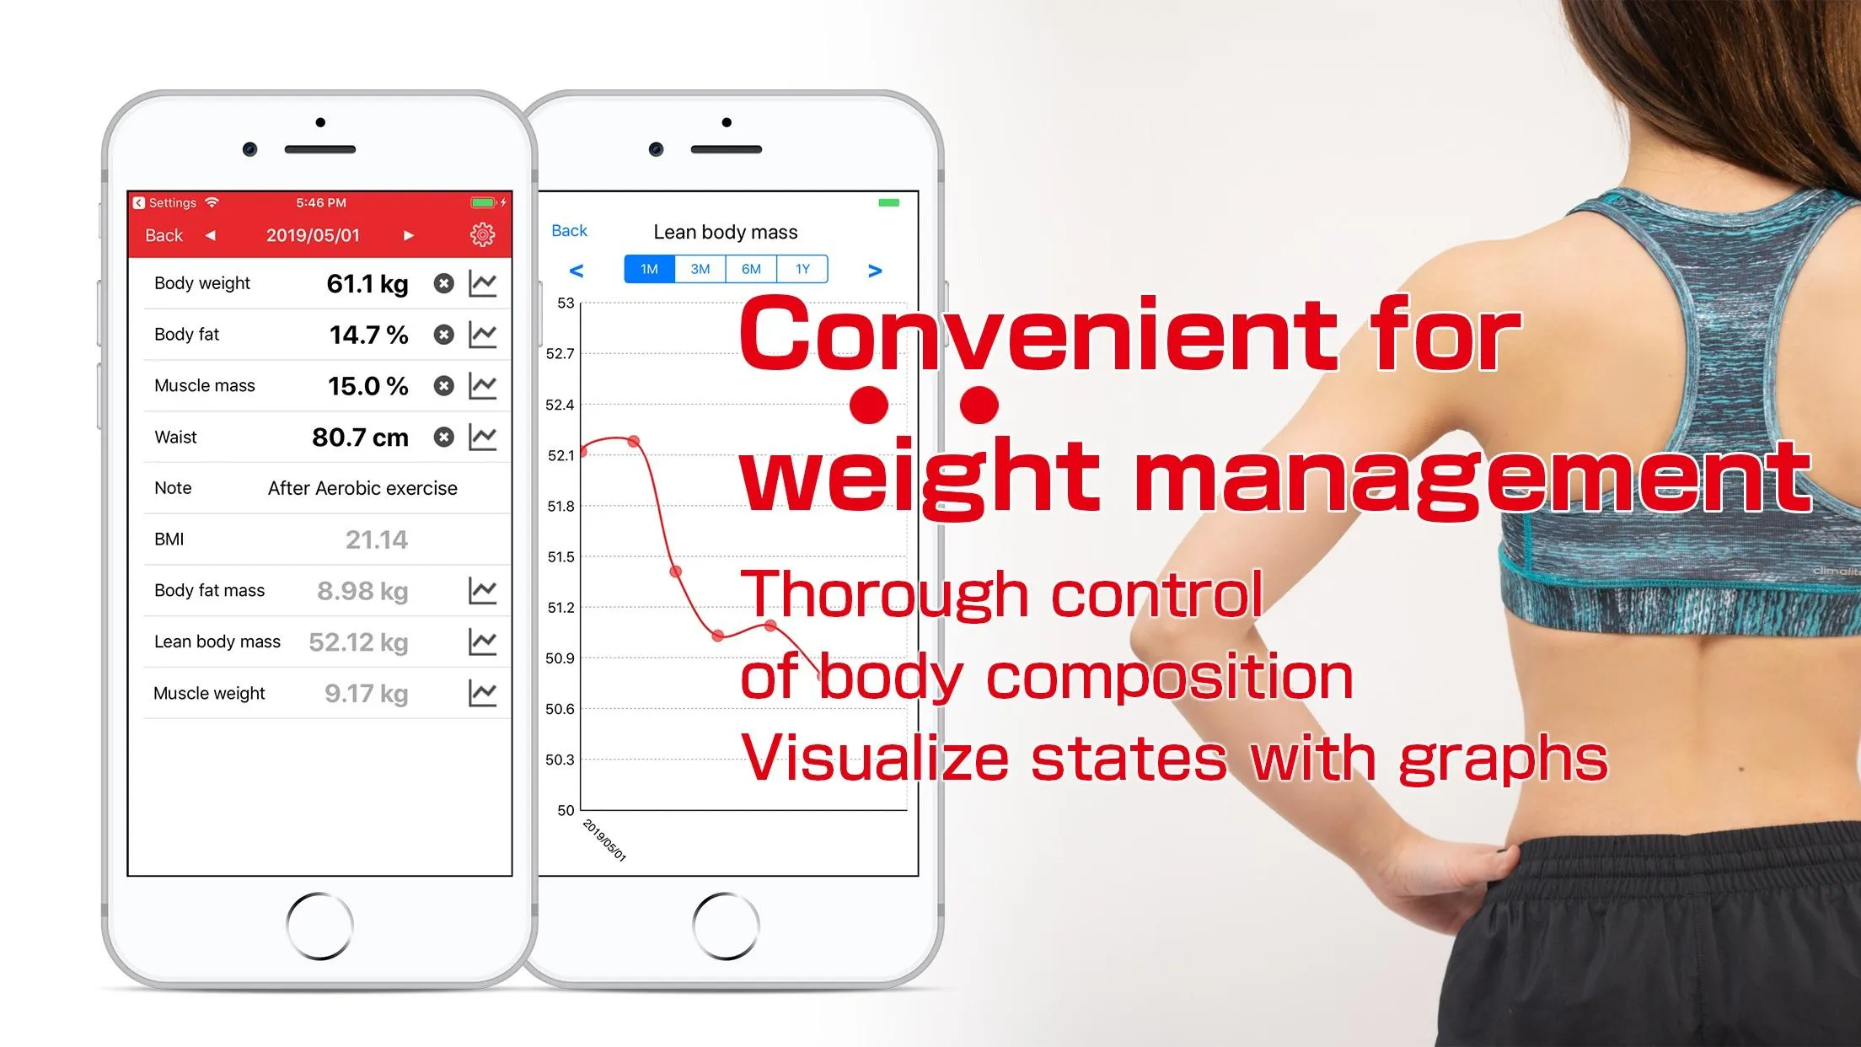This screenshot has height=1047, width=1861.
Task: Click the muscle mass trend icon
Action: pyautogui.click(x=487, y=384)
